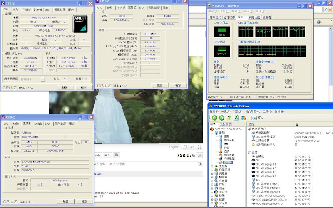Open EVEREST 報告 report toolbar button
The image size is (333, 208).
coord(257,118)
